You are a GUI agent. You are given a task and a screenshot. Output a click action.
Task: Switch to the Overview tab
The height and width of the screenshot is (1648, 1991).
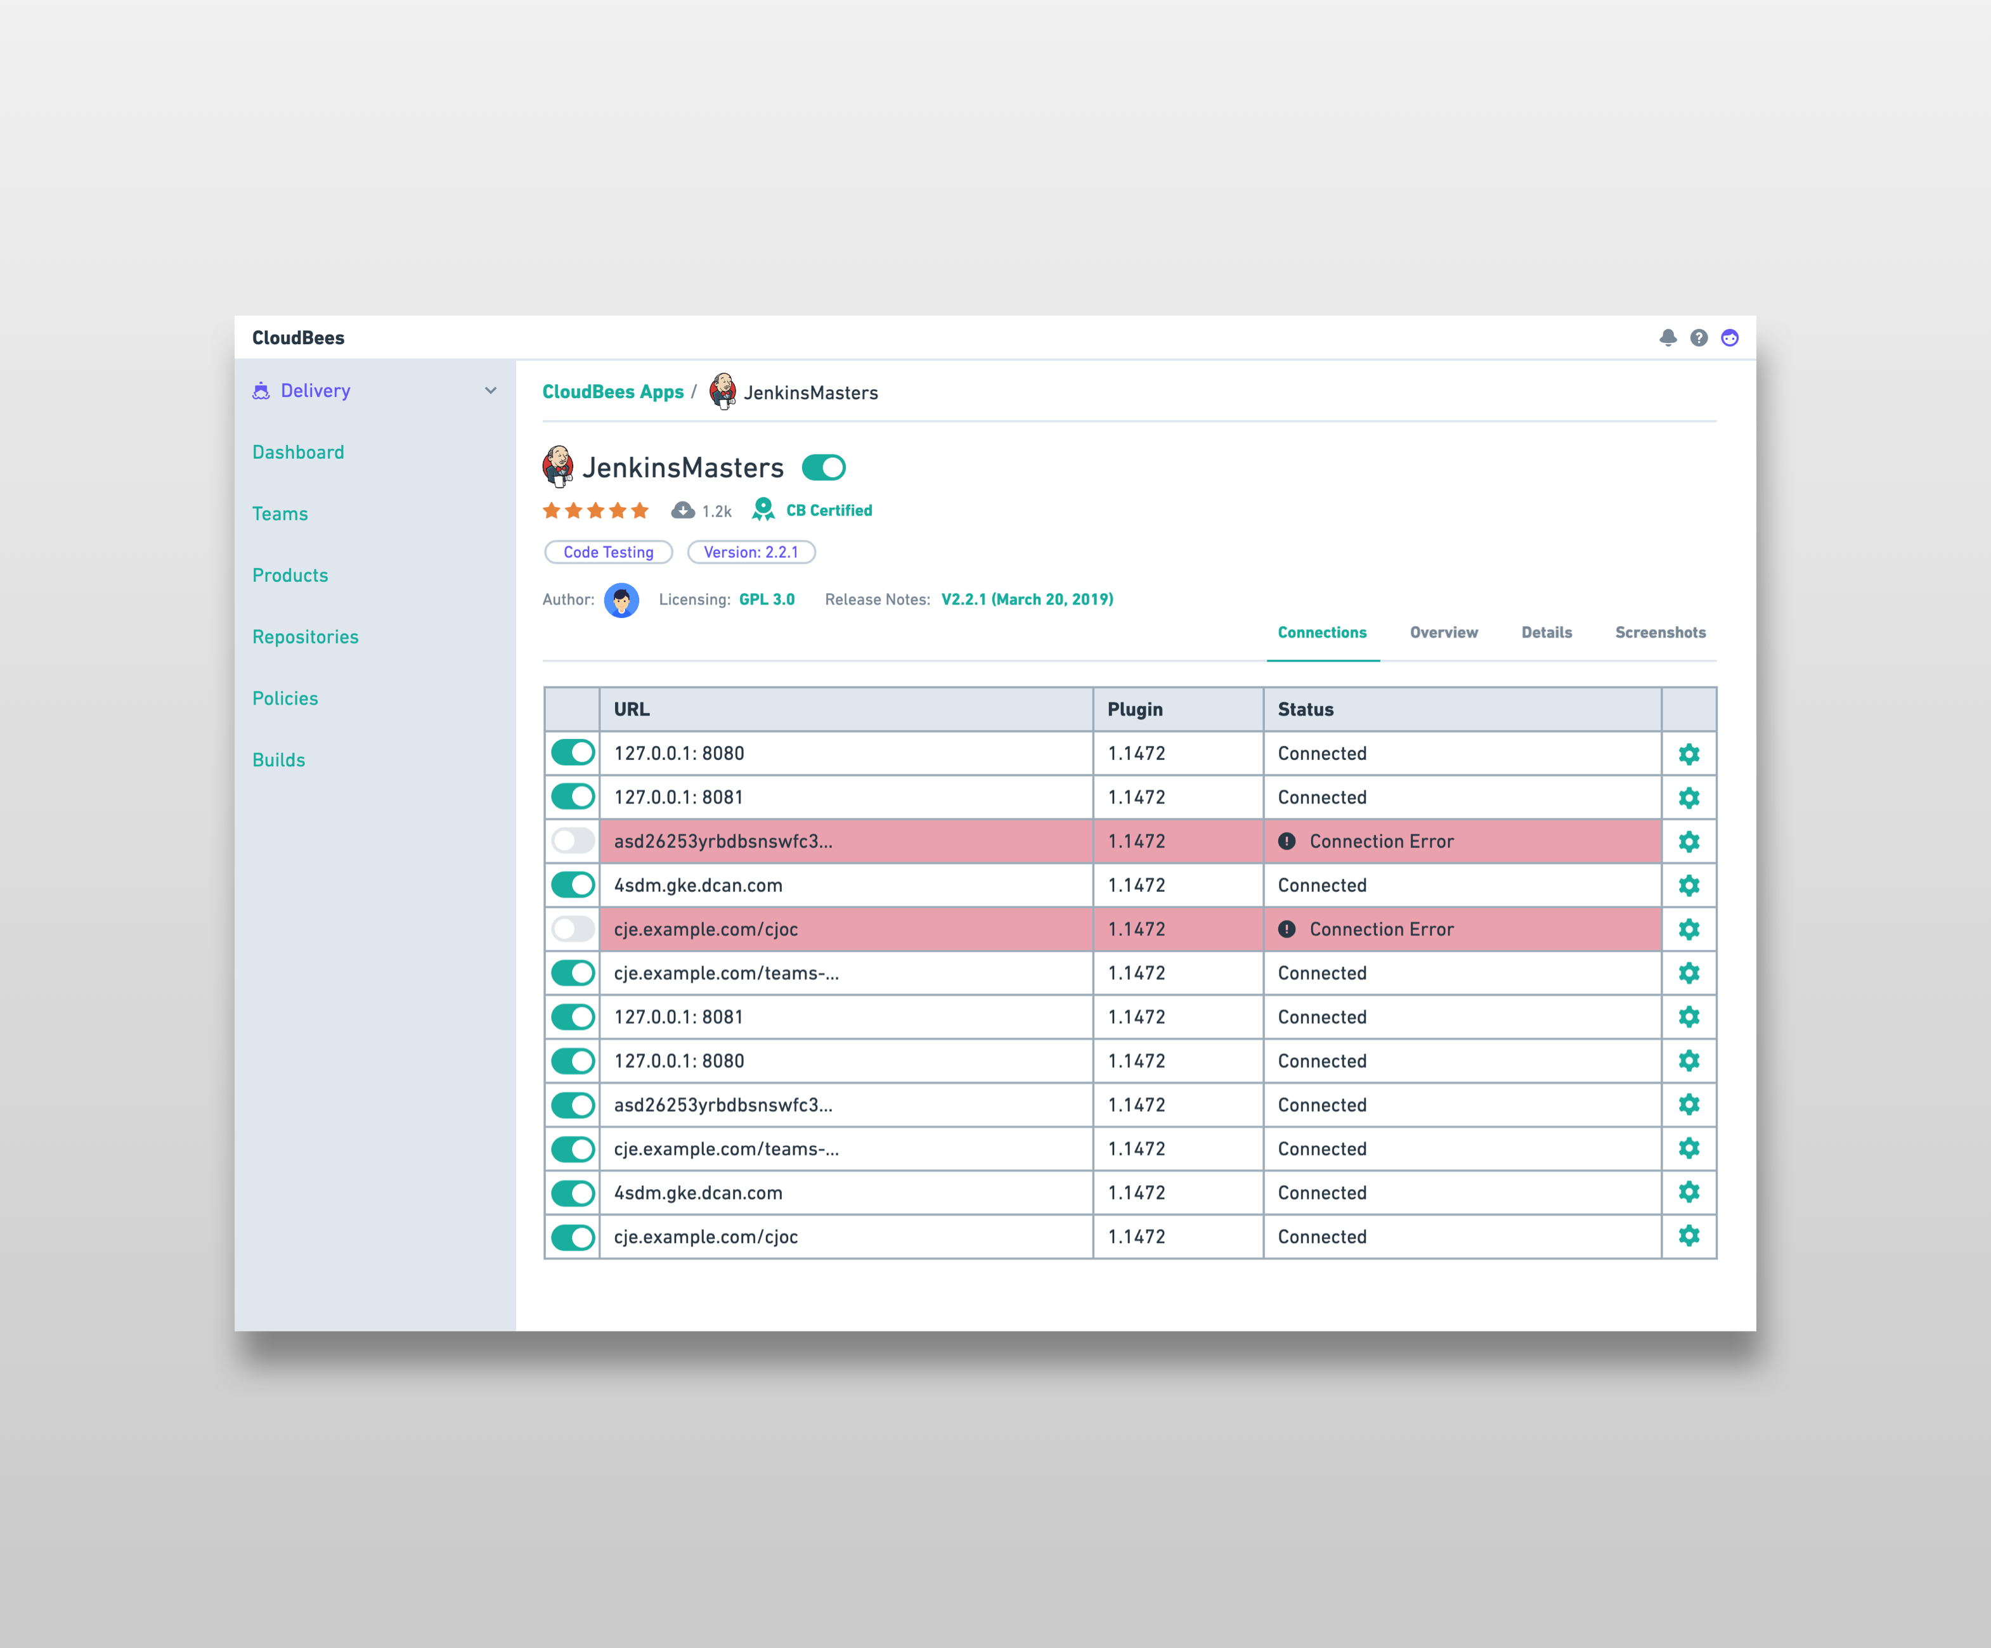(1443, 632)
